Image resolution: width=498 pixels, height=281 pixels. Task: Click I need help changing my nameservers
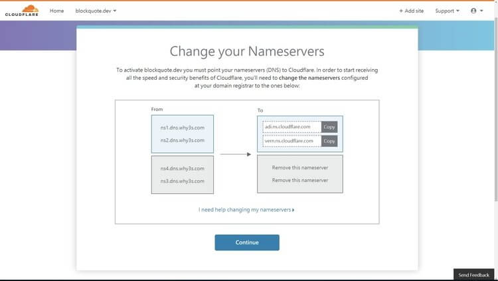tap(246, 210)
